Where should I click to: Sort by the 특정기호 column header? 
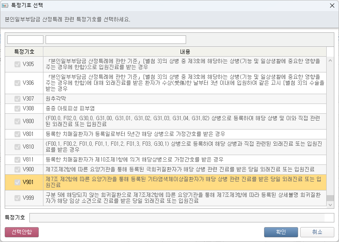(24, 52)
